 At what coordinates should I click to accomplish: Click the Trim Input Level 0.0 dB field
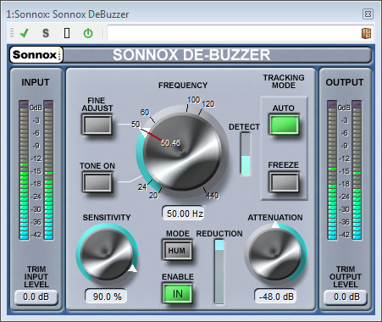[x=36, y=297]
